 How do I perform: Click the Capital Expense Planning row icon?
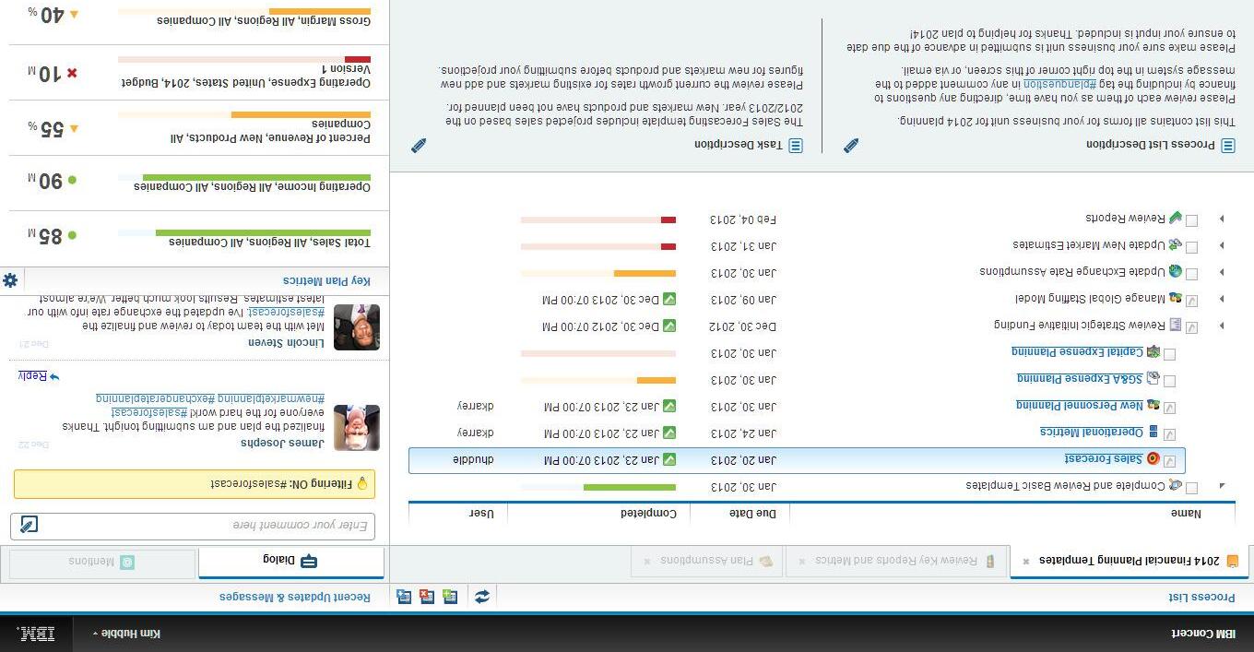point(1153,351)
